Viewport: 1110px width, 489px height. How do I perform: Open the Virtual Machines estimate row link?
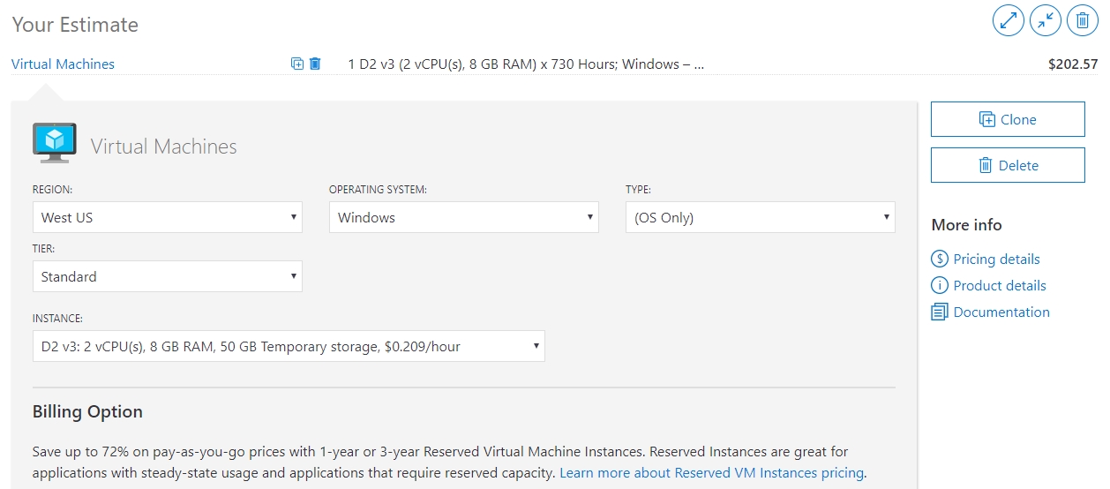coord(63,64)
